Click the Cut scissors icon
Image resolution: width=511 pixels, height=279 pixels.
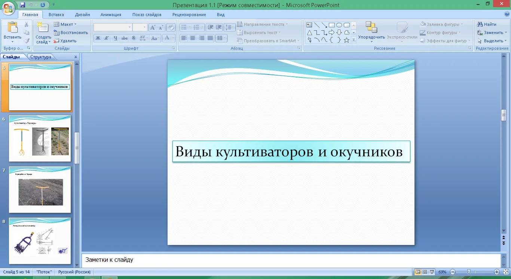[27, 24]
